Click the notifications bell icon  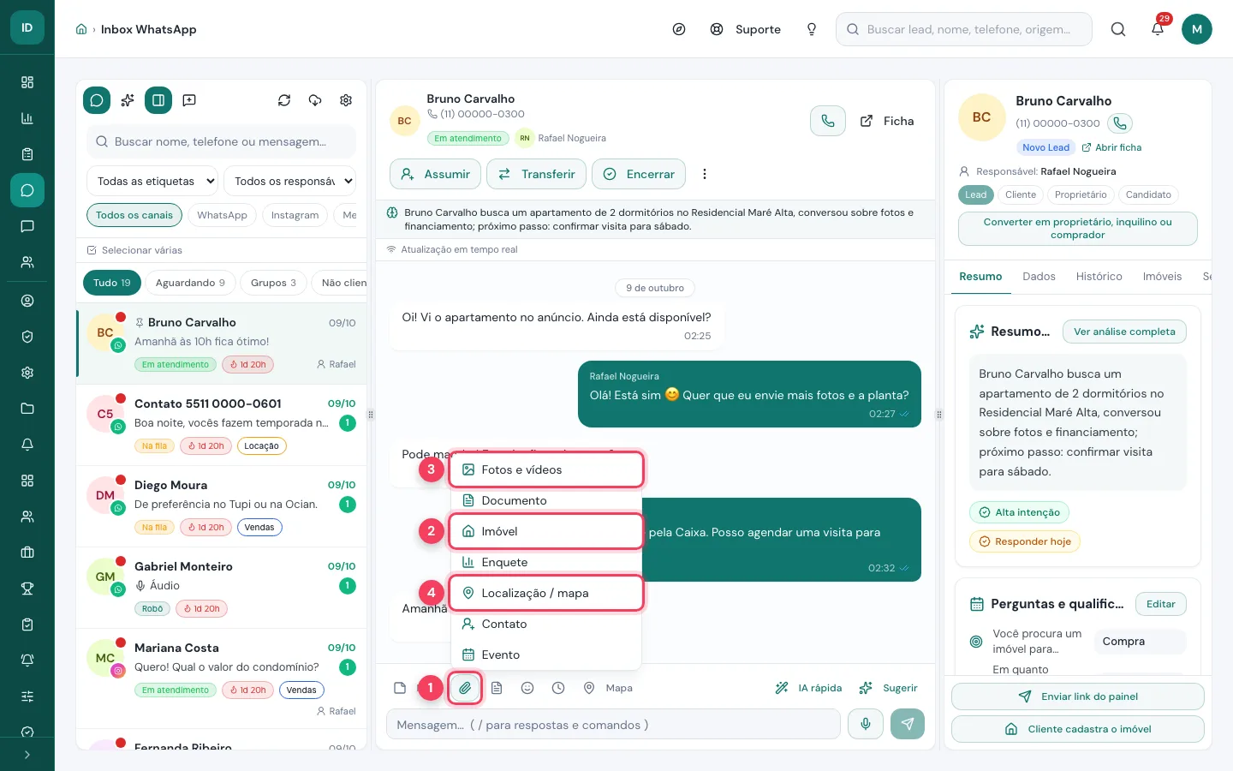1158,29
